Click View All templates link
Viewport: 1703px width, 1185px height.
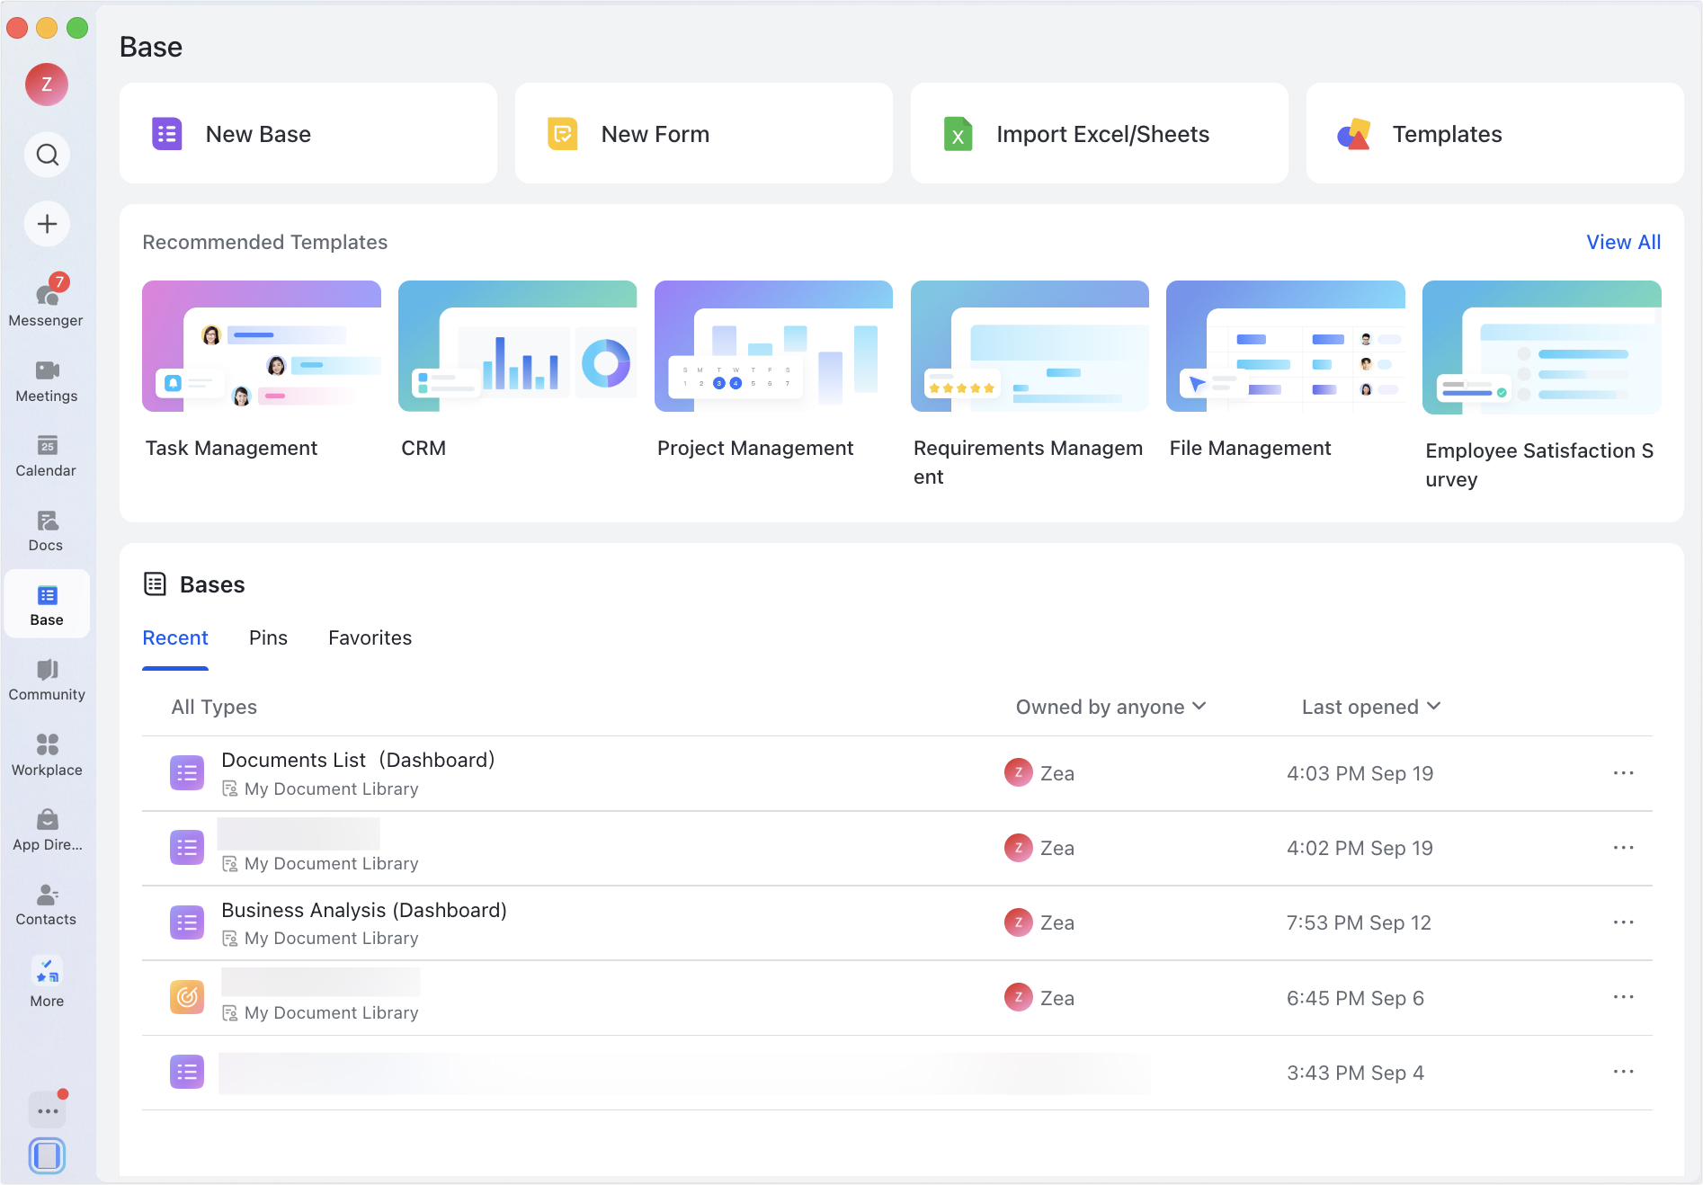pos(1623,242)
